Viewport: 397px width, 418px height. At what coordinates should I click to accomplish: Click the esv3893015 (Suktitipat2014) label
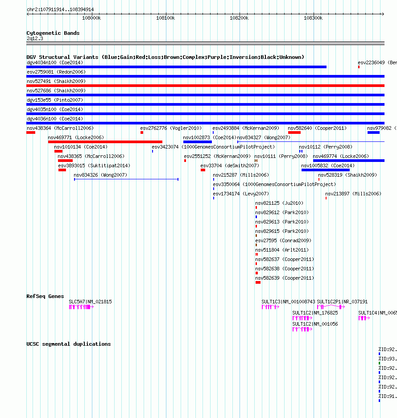[x=94, y=165]
